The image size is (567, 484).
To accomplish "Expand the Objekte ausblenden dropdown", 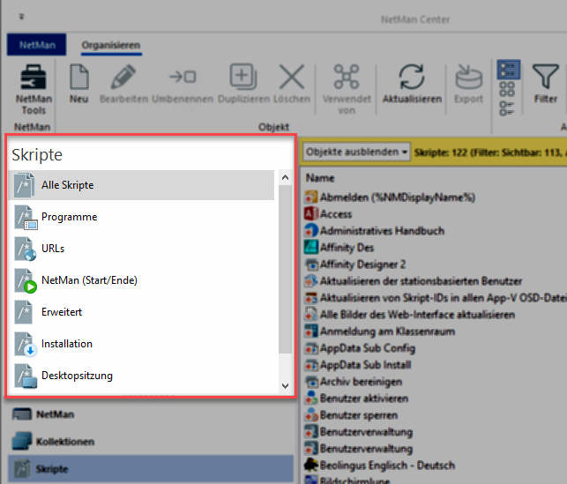I will pyautogui.click(x=356, y=152).
